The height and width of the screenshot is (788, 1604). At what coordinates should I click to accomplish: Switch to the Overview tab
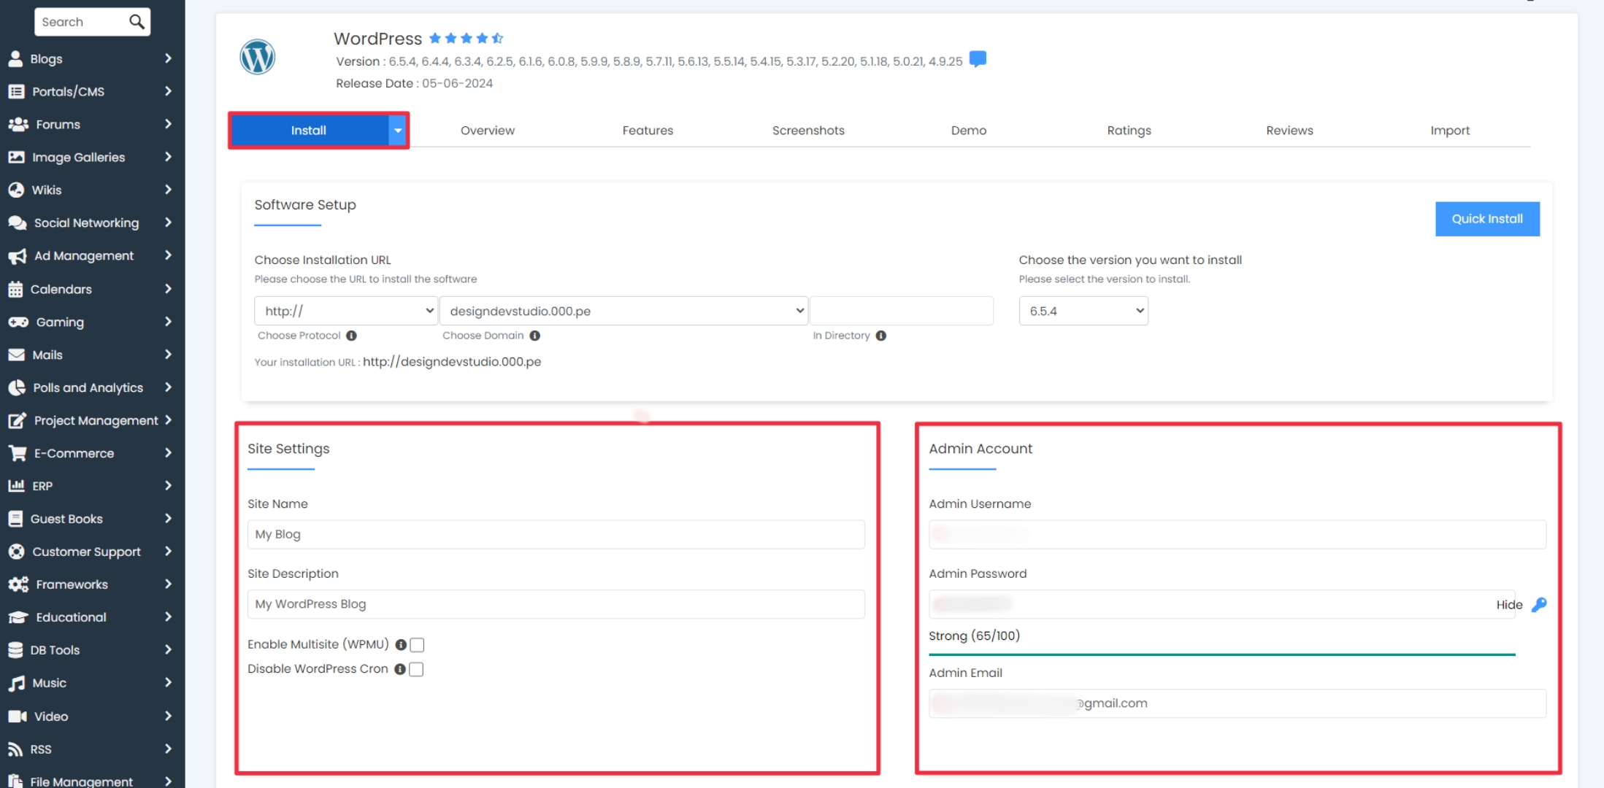tap(487, 131)
